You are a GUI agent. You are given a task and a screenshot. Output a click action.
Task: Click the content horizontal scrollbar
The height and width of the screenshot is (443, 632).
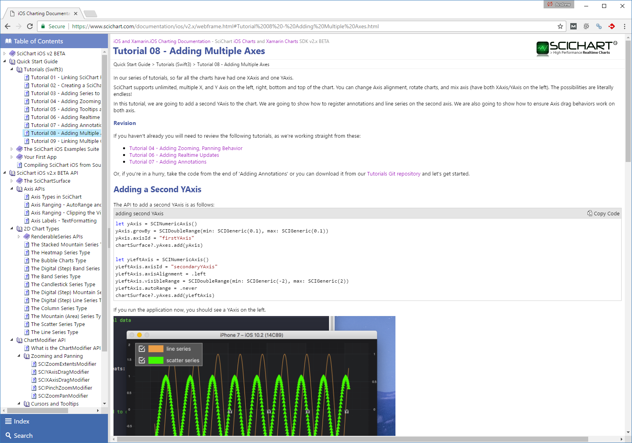352,439
